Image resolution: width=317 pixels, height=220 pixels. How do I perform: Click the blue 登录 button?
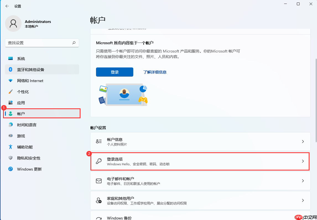click(x=115, y=72)
